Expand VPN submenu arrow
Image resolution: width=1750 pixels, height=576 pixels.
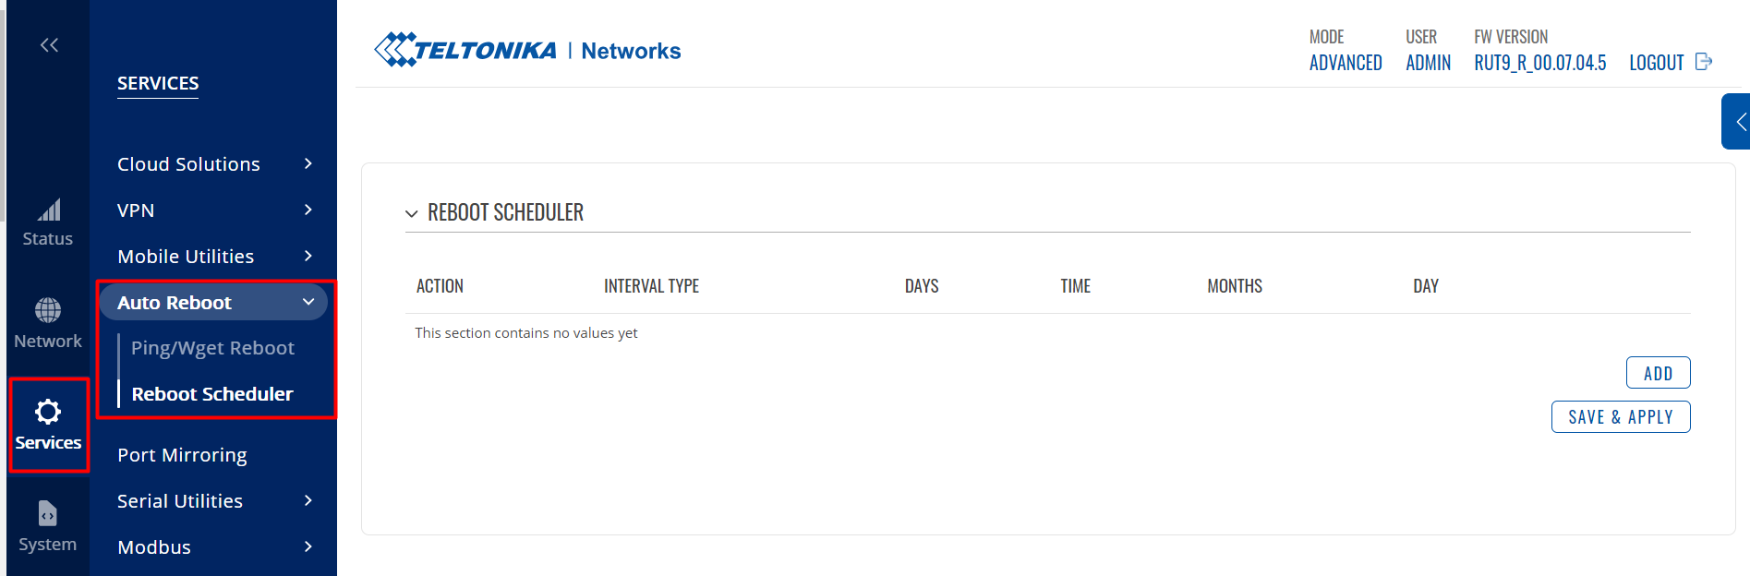click(x=308, y=210)
